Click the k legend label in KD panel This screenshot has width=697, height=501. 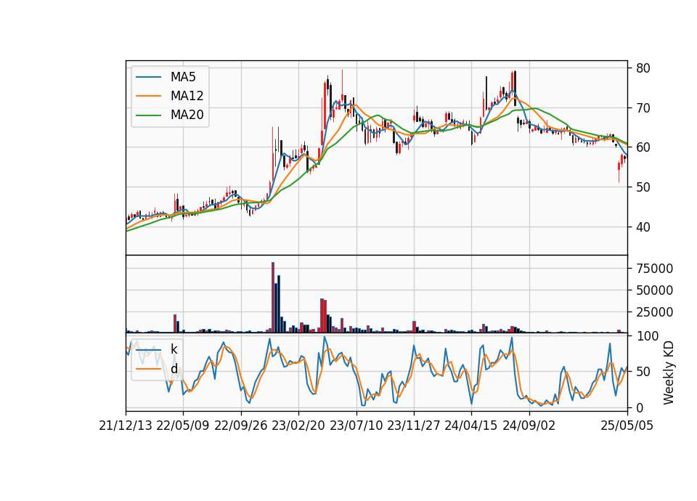[174, 349]
